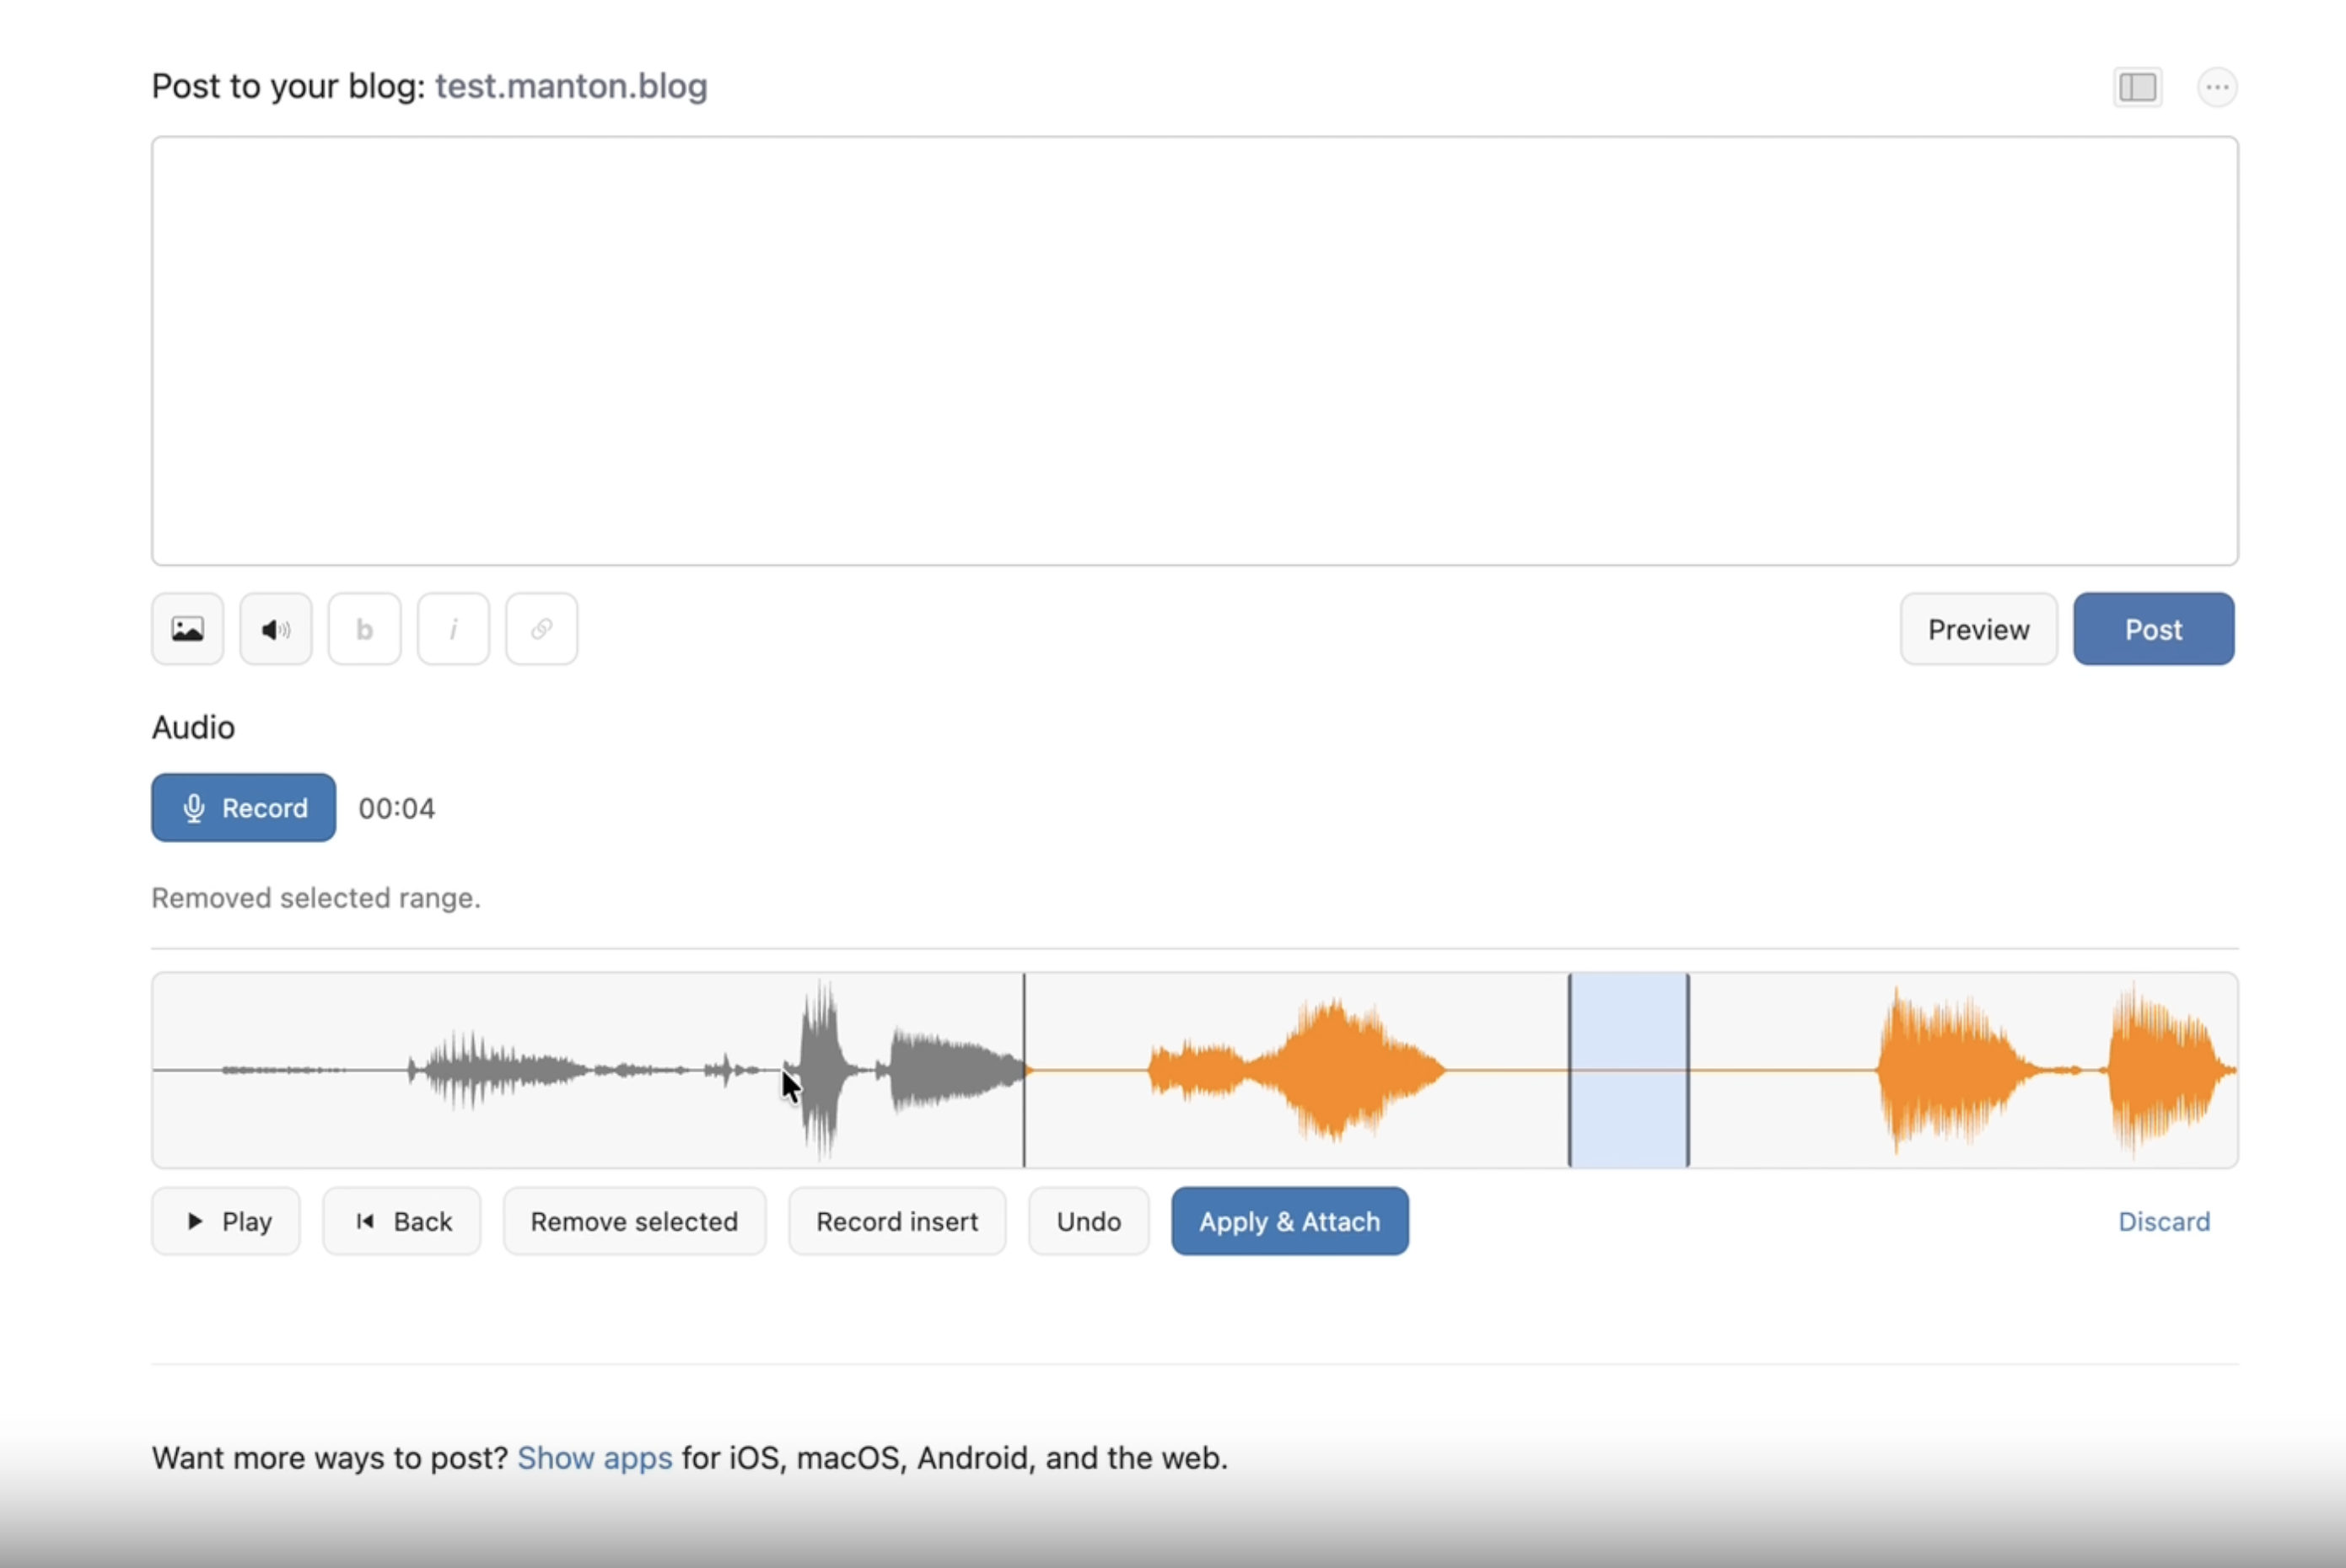Open the Show apps link

594,1458
